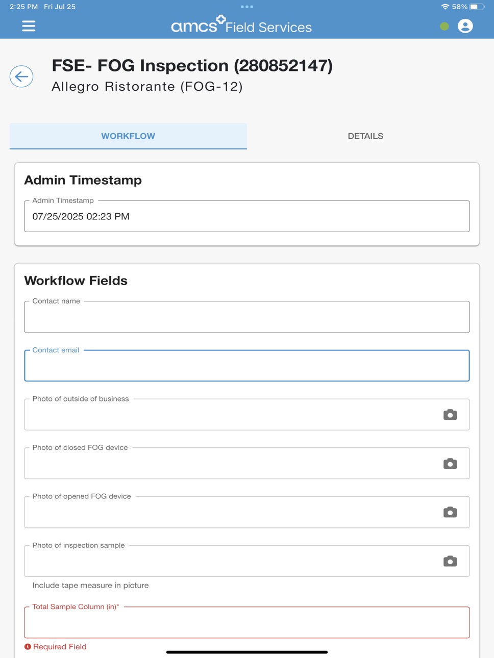This screenshot has height=658, width=494.
Task: Select the Photo of inspection sample field
Action: pos(247,561)
